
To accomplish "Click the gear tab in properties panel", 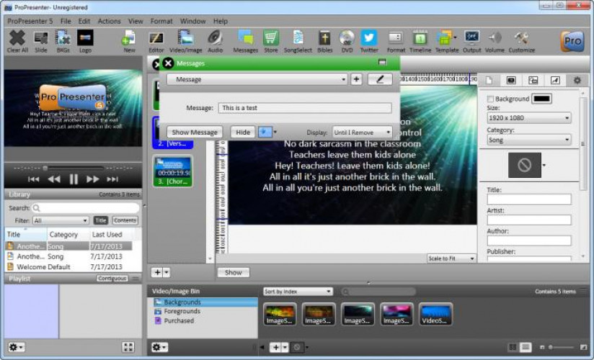I will point(577,80).
